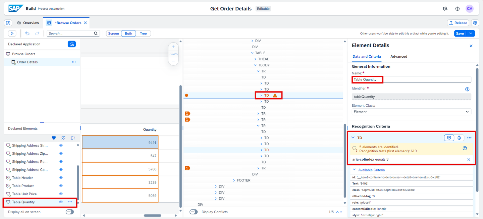
Task: Toggle Display Conflicts switch
Action: click(194, 212)
